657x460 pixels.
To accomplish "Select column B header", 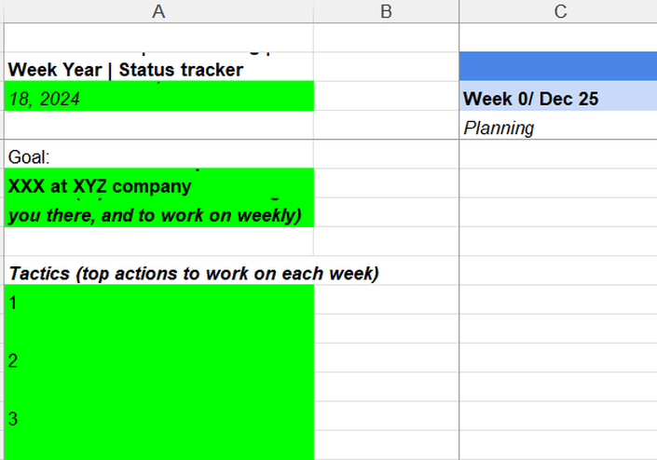I will point(386,11).
